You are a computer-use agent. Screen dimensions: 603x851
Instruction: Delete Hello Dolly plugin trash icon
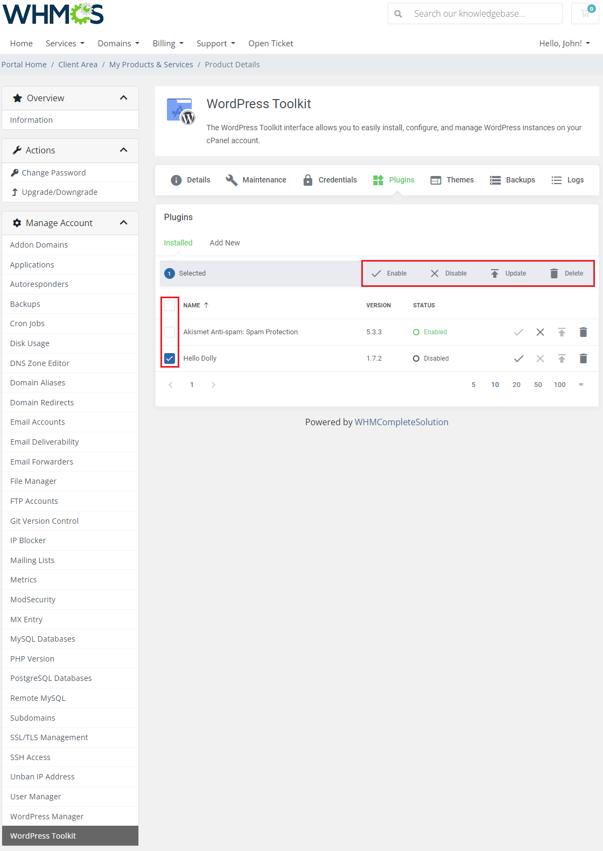pyautogui.click(x=583, y=358)
